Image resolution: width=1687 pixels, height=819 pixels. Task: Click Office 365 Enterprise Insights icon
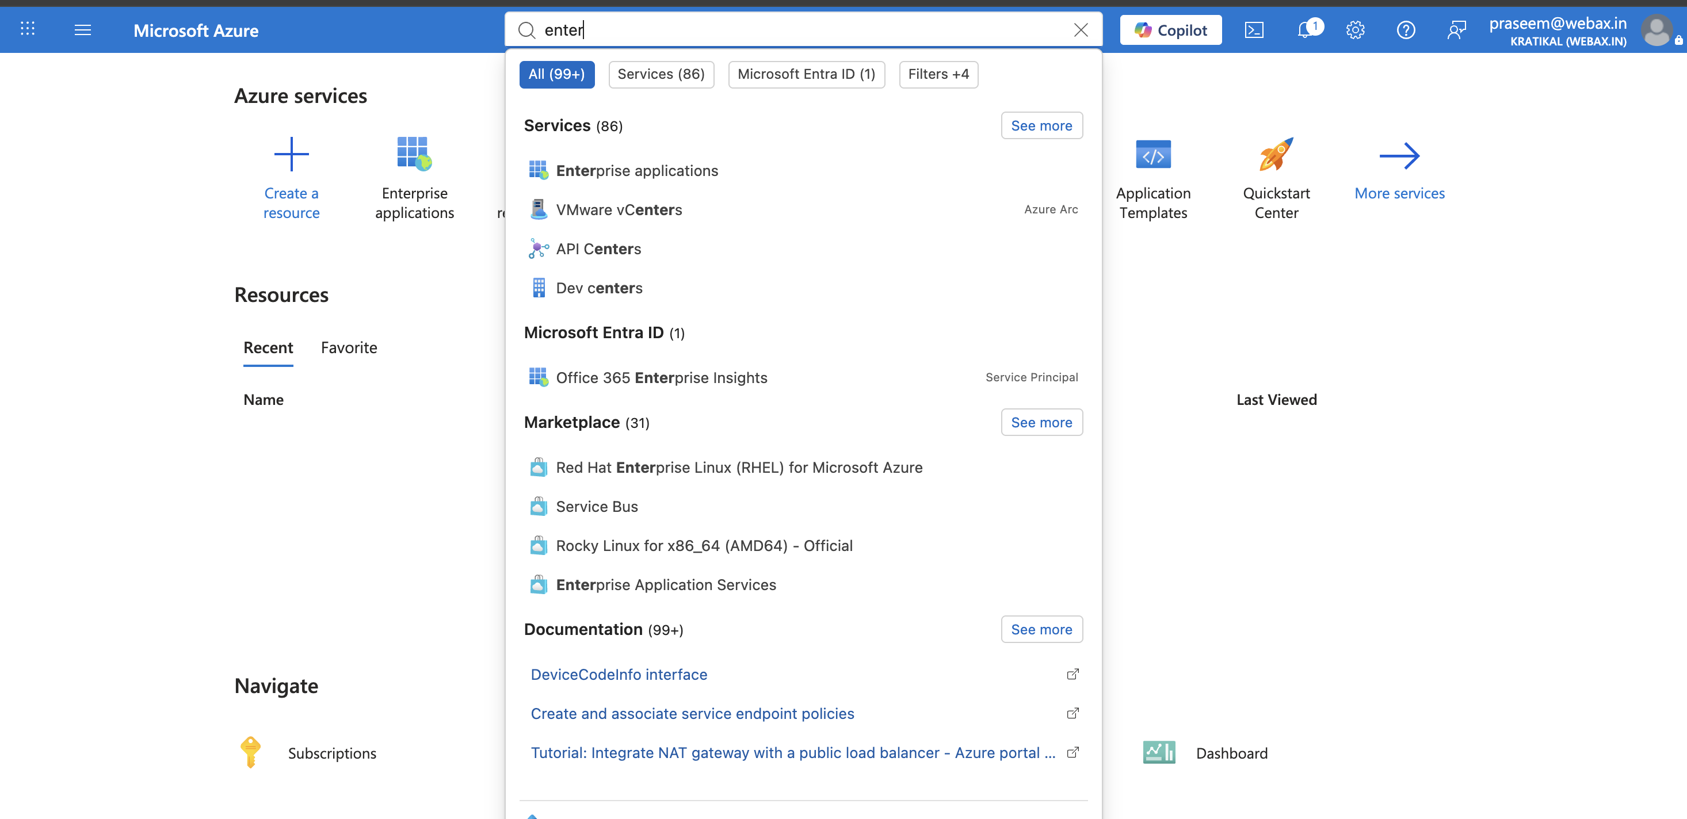point(539,377)
